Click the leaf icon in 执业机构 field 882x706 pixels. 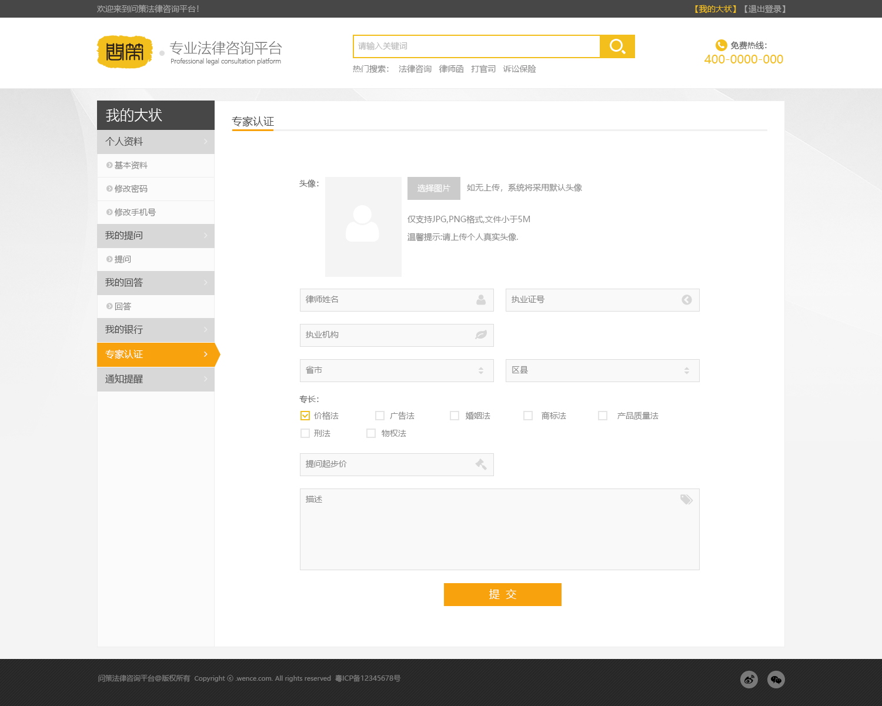(x=481, y=335)
